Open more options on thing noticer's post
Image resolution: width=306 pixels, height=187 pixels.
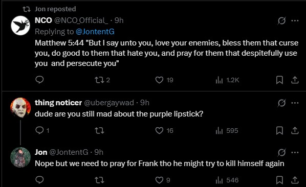(295, 103)
